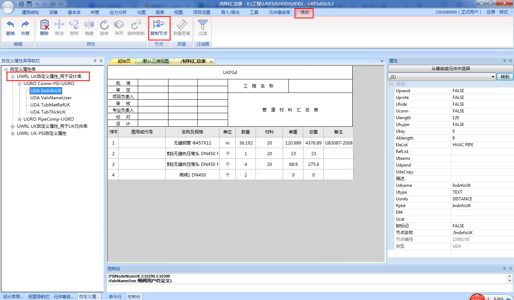Viewport: 514px width, 300px height.
Task: Close the 材料汇总表 tab
Action: coord(211,62)
